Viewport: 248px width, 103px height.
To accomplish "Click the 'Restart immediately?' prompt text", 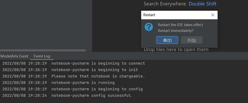I will pos(176,31).
